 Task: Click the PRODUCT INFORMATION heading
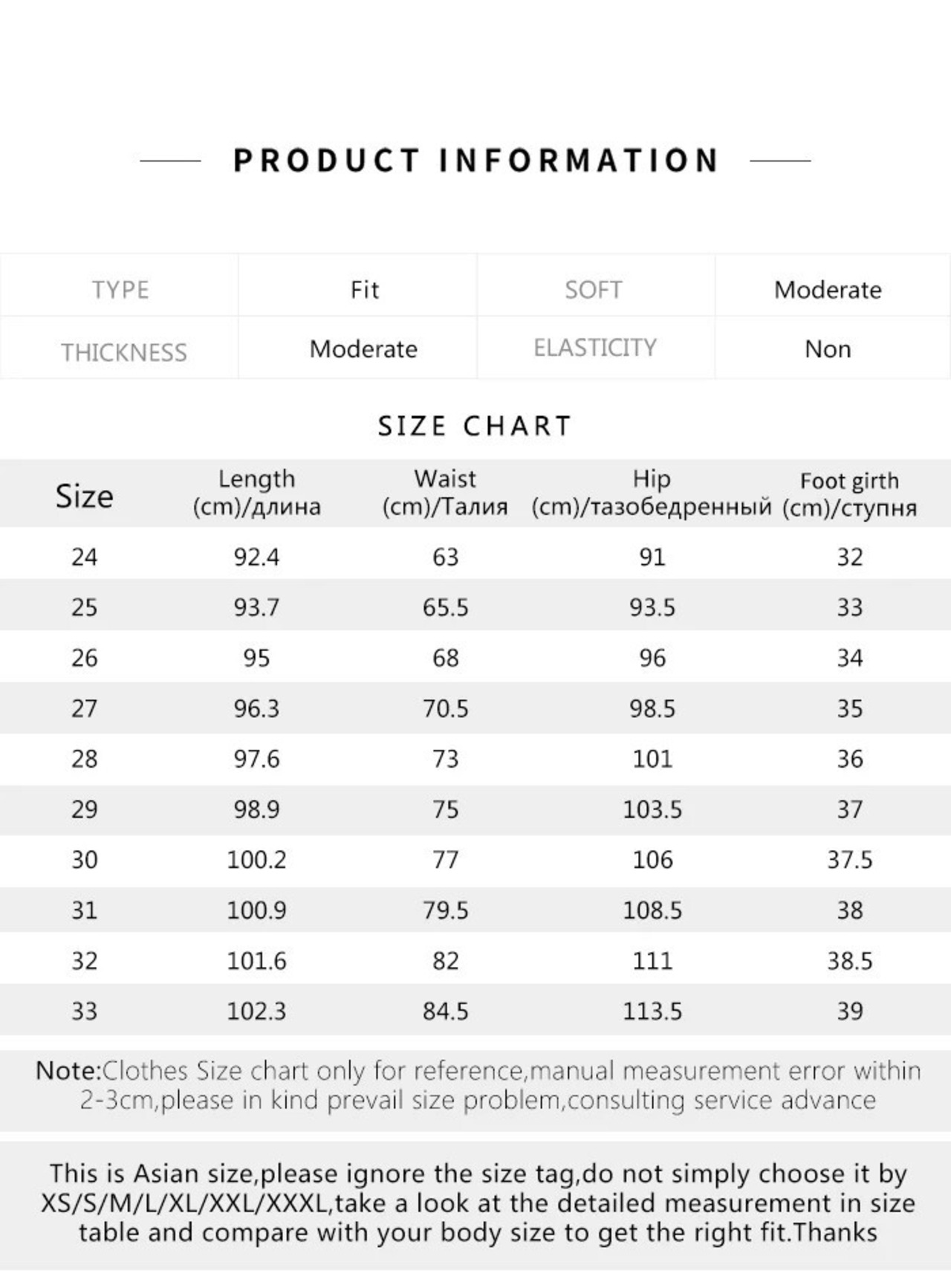(475, 161)
